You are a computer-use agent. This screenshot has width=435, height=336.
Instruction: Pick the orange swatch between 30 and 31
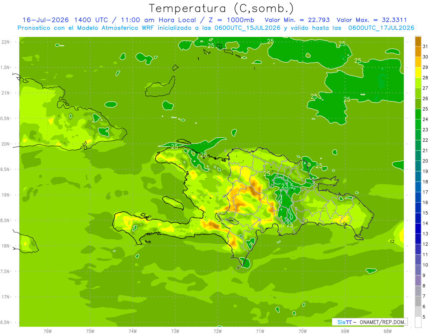tap(418, 52)
